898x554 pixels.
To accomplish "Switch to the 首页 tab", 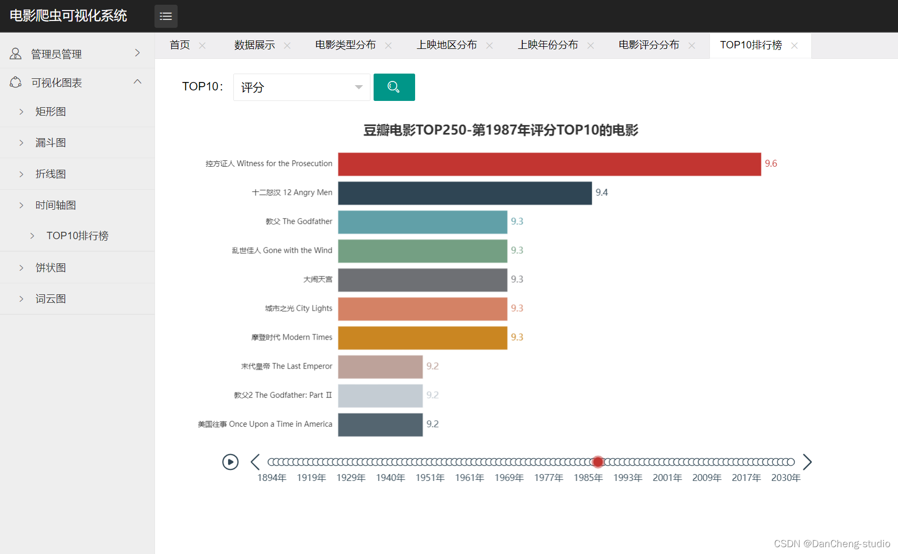I will tap(180, 45).
